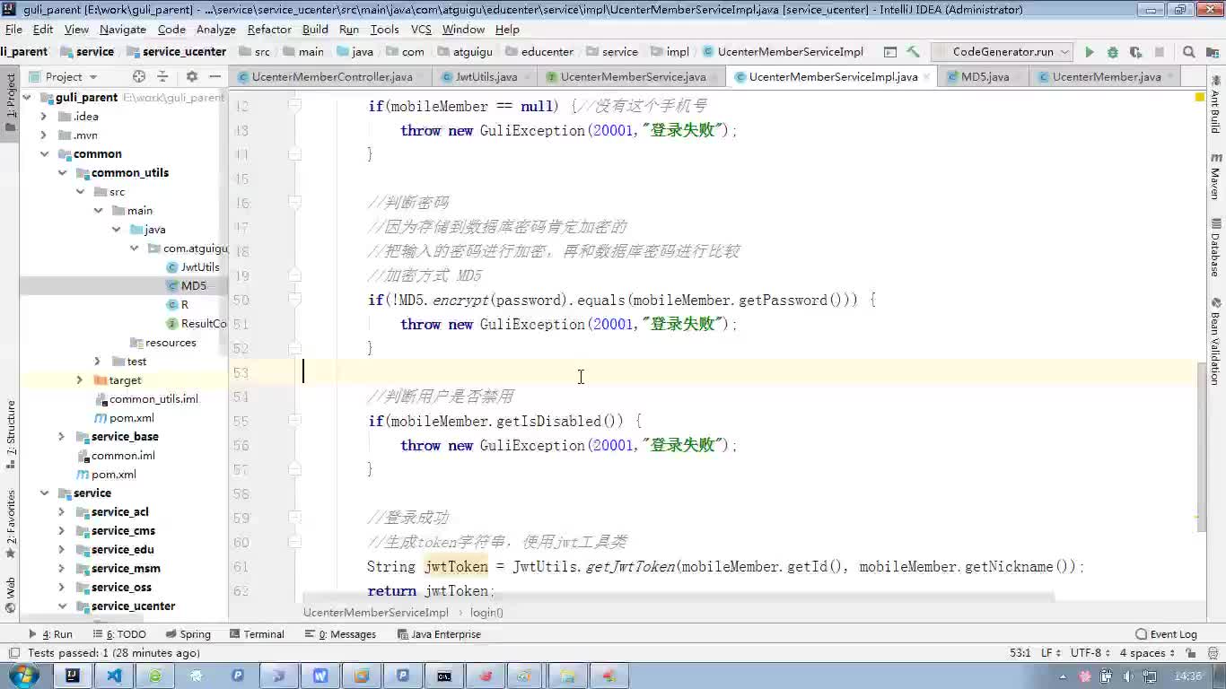Open the Structure tool window
The image size is (1226, 689).
click(11, 435)
